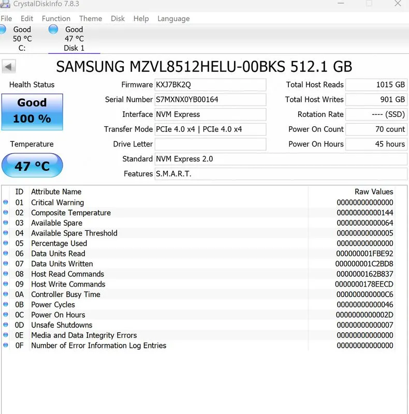Click status dot of Controller Busy Time row
Screen dimensions: 409x414
click(x=6, y=294)
